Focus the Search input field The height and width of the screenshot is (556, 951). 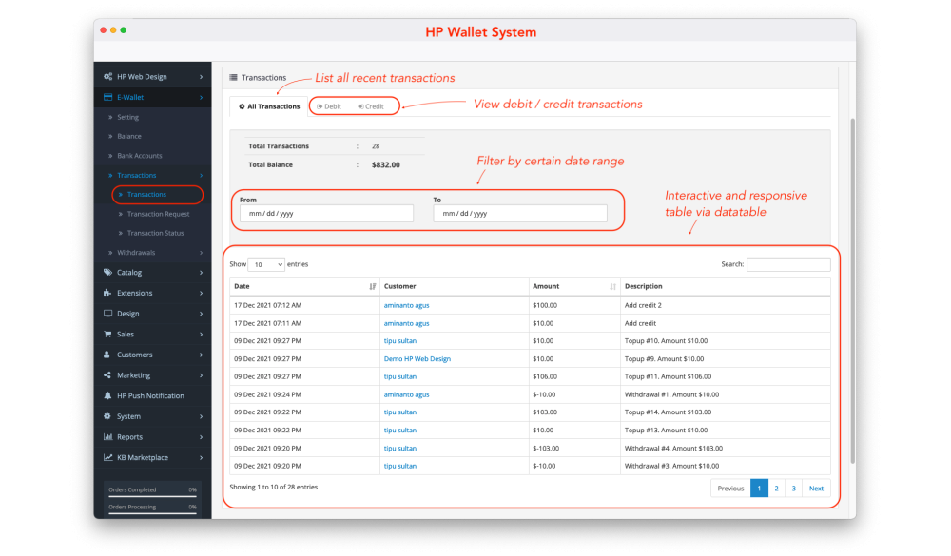(787, 264)
